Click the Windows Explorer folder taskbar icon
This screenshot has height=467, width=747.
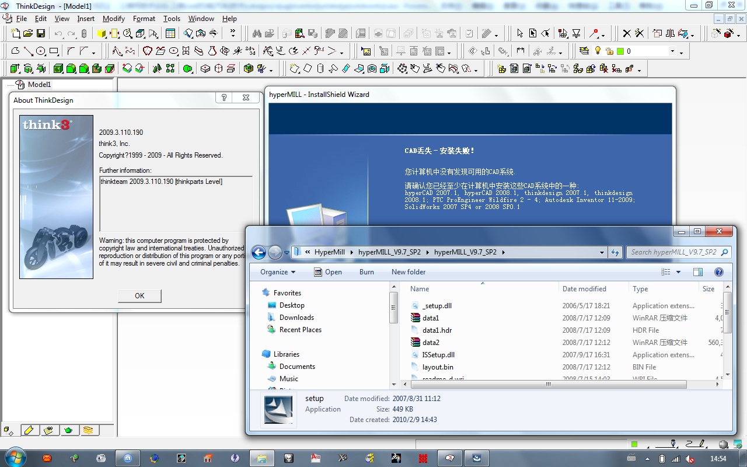click(262, 458)
